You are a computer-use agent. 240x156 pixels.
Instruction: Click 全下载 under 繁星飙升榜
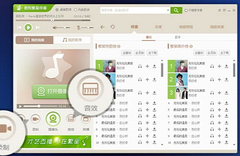click(224, 53)
